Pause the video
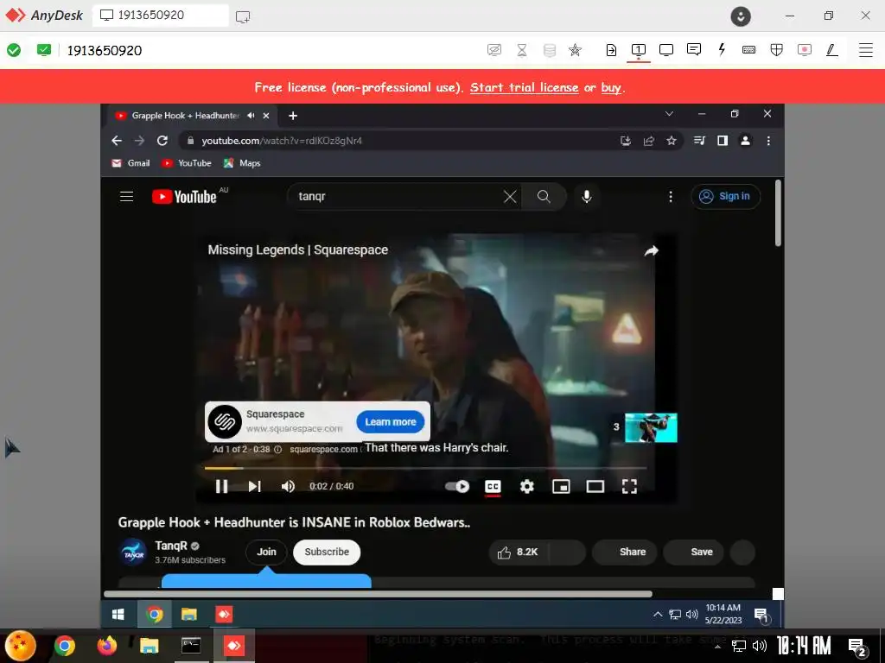Image resolution: width=885 pixels, height=663 pixels. [222, 486]
